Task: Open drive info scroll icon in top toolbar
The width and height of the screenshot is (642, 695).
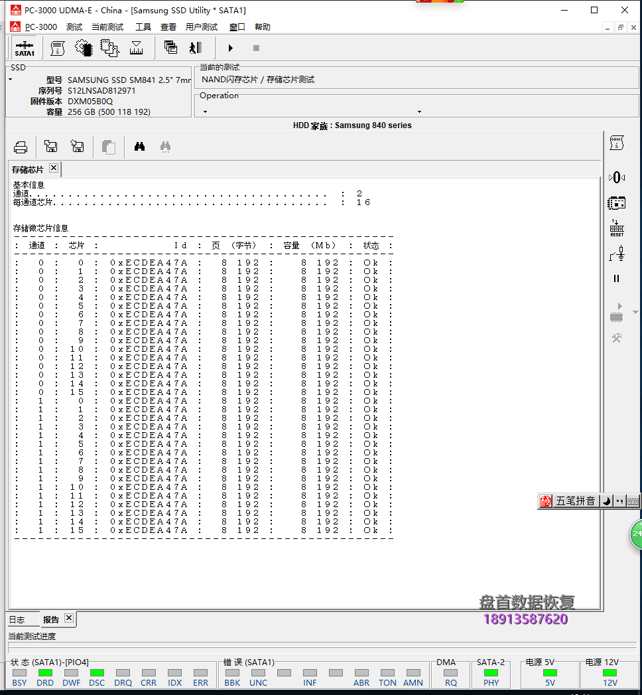Action: tap(58, 48)
